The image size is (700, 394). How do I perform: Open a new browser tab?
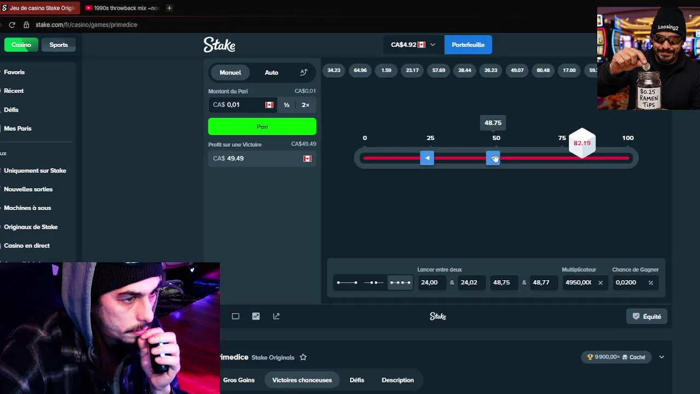coord(169,8)
